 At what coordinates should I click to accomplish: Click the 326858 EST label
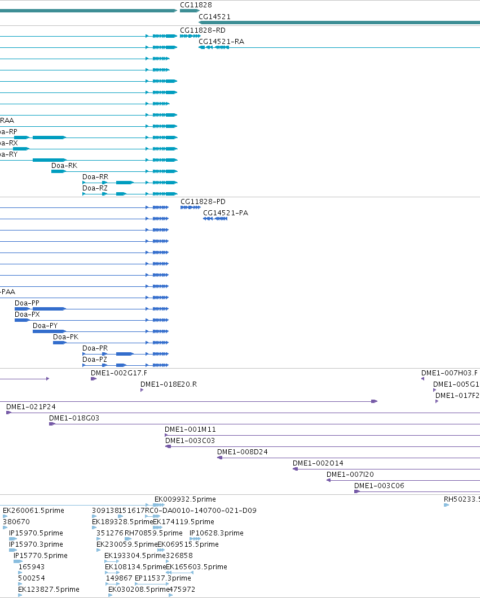(179, 555)
